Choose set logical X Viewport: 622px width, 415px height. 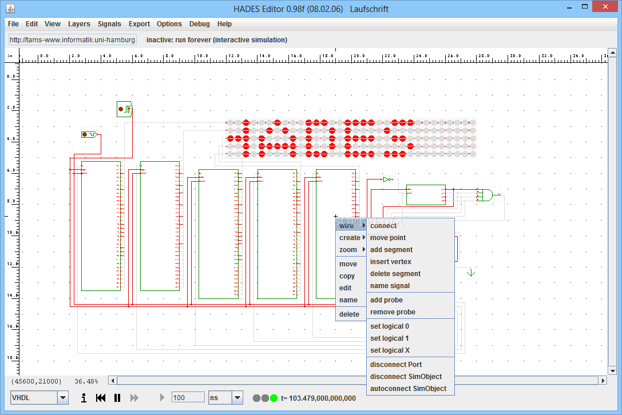click(411, 350)
